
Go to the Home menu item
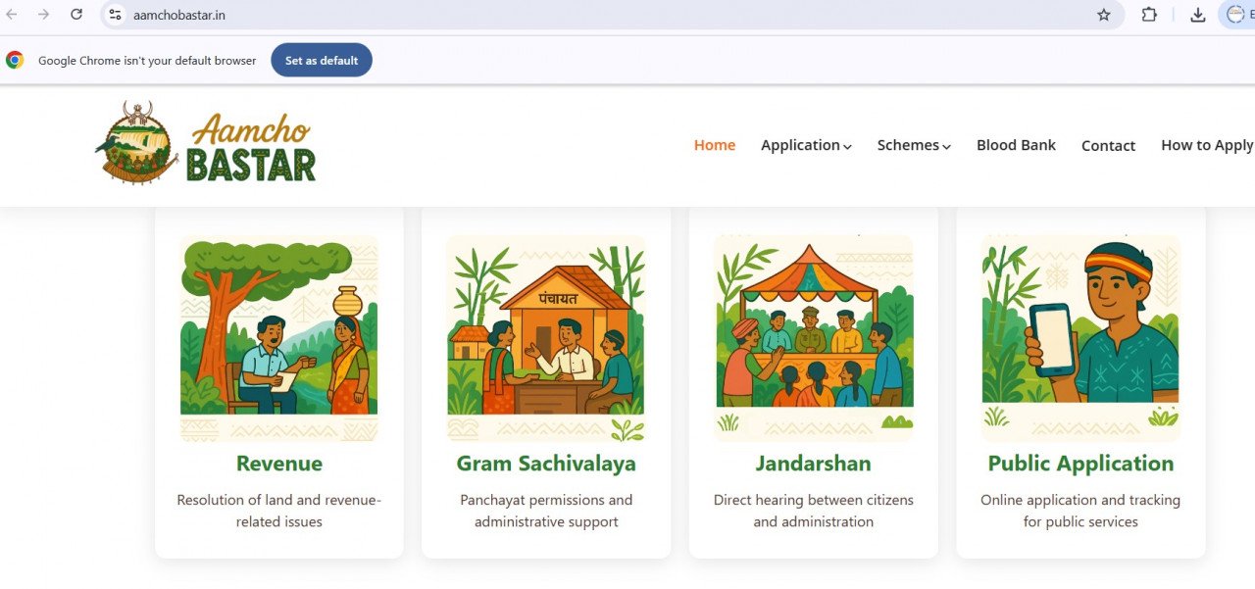[x=715, y=145]
